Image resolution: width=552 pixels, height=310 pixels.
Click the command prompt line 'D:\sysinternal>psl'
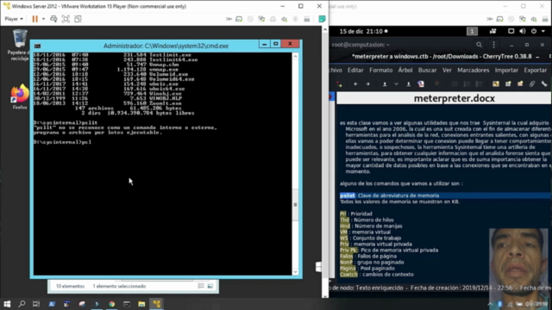click(62, 142)
